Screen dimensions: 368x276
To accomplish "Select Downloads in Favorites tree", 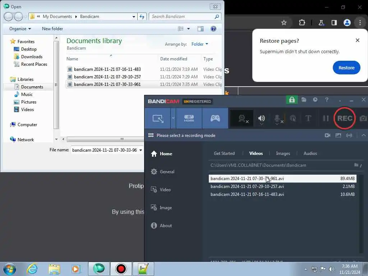I will (x=32, y=56).
